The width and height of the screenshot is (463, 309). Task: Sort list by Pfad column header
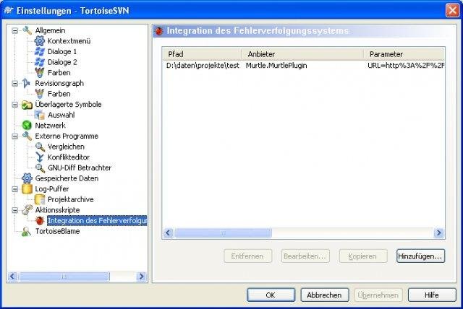(x=202, y=54)
